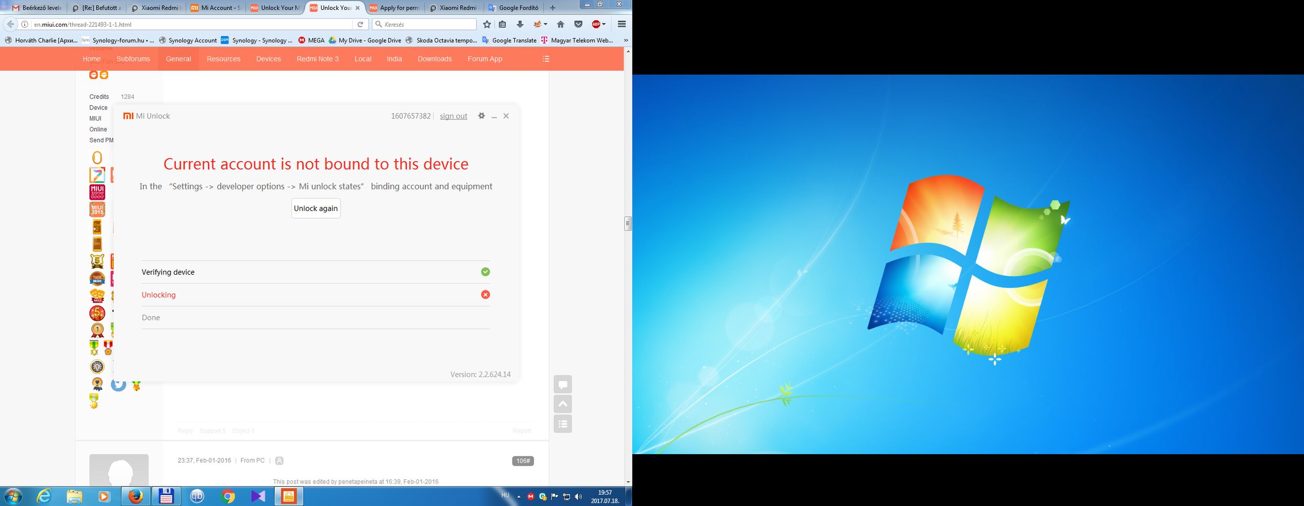Reload the current page

pos(360,24)
